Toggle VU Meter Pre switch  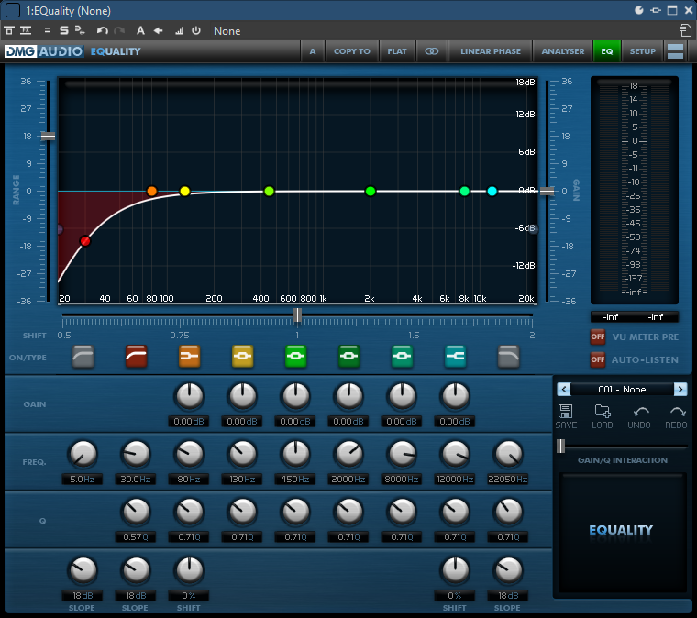point(598,337)
